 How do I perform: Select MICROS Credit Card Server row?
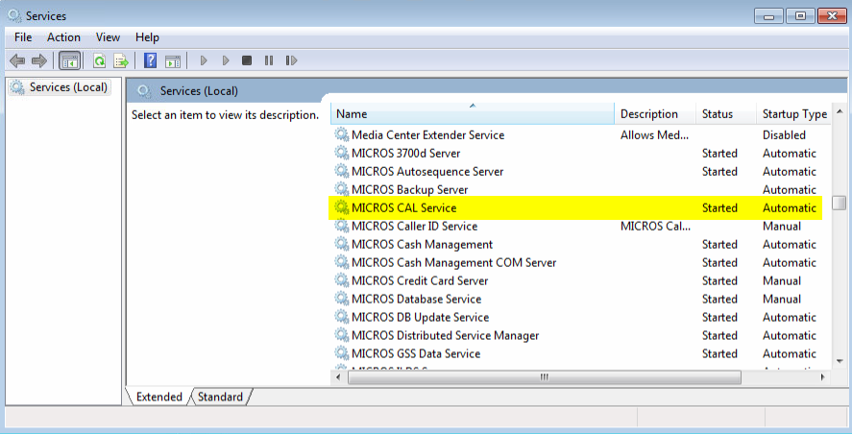pos(580,280)
